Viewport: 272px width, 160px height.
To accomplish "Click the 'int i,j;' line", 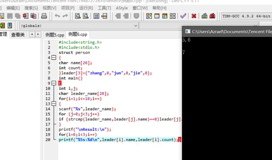I will pos(68,88).
